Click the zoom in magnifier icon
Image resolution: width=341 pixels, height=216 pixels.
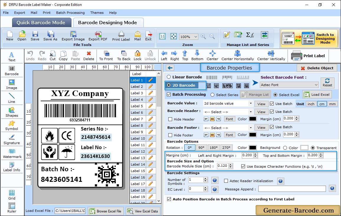(x=203, y=37)
